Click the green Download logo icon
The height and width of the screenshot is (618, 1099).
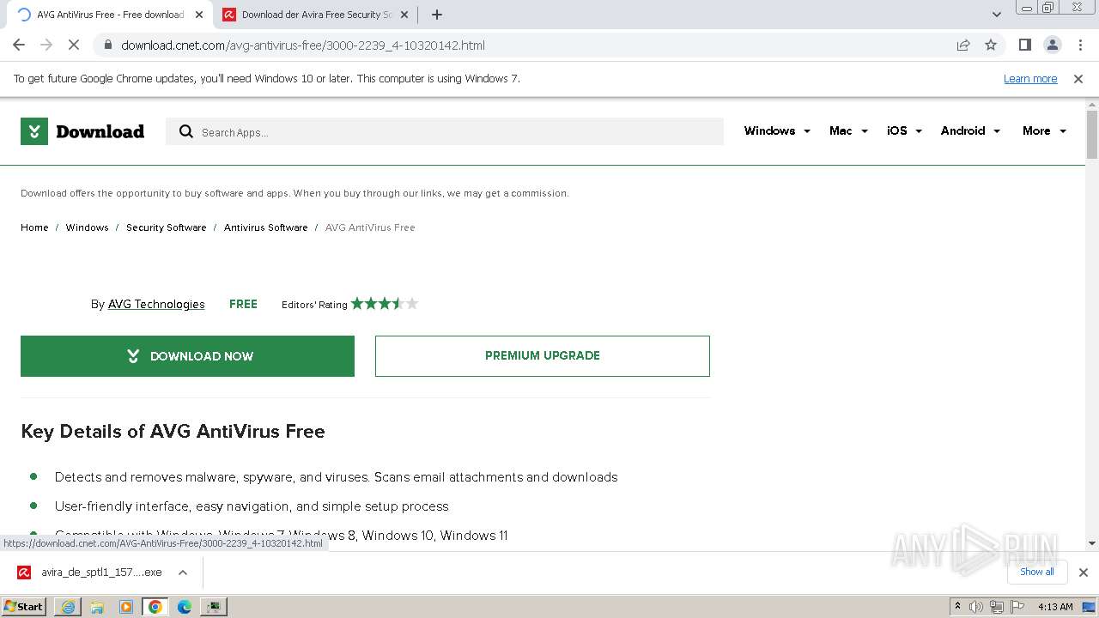tap(34, 131)
